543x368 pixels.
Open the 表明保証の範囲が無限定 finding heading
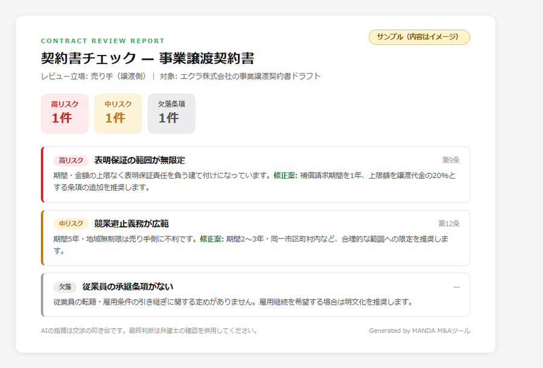coord(139,160)
